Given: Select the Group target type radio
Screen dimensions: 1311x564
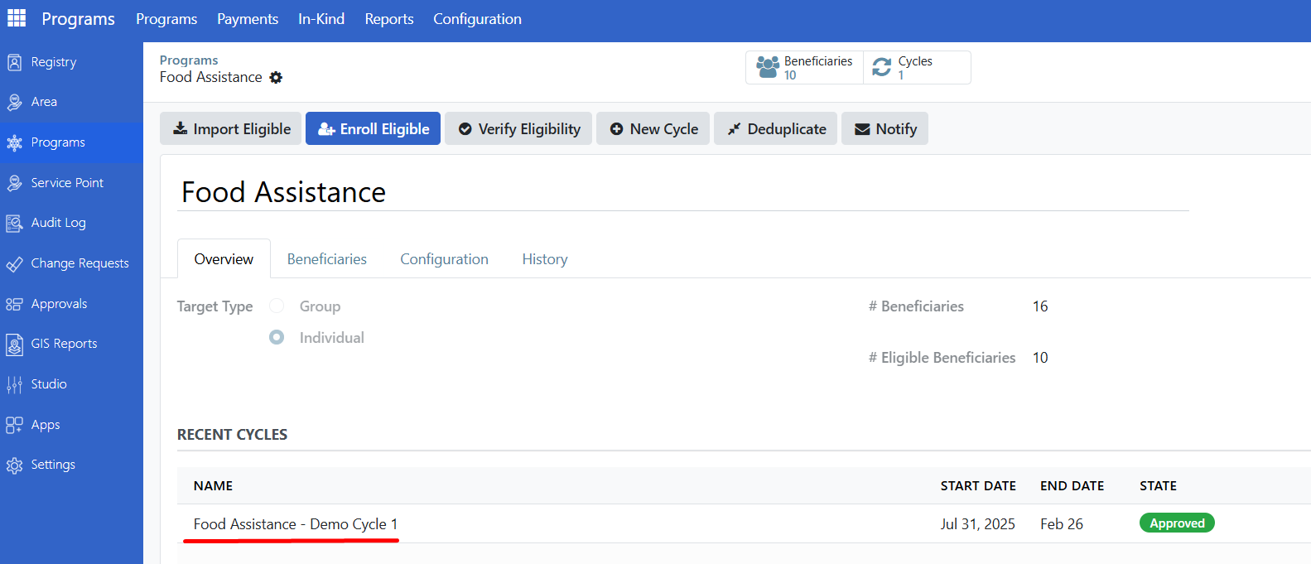Looking at the screenshot, I should click(277, 306).
